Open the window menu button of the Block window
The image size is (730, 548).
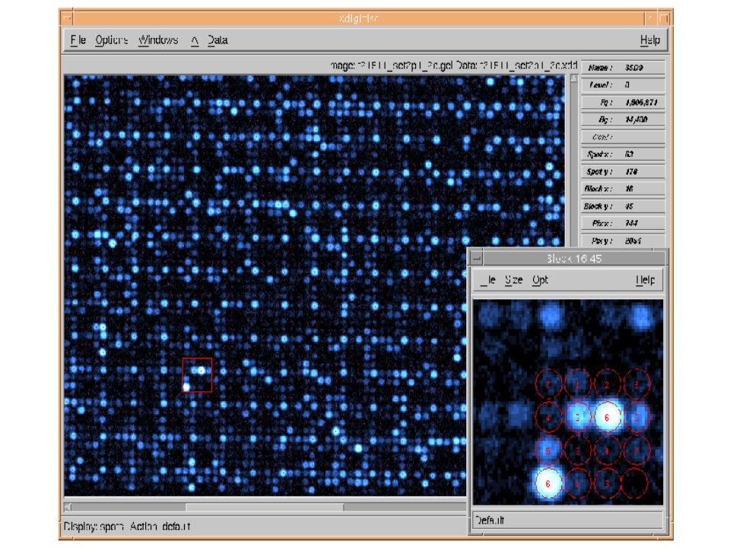476,258
